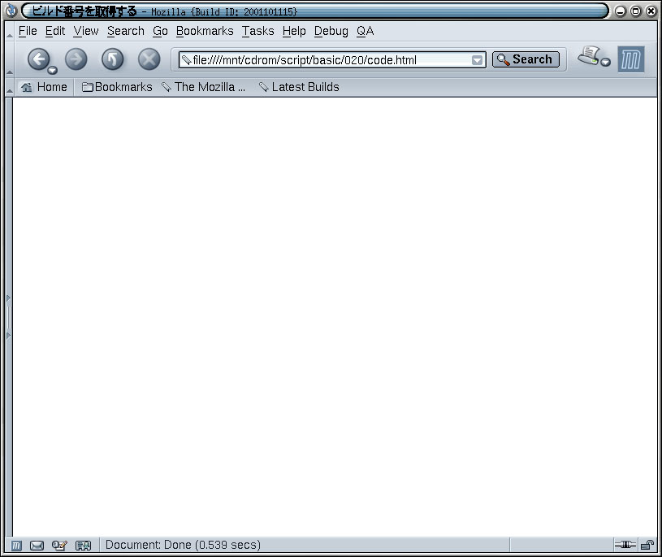This screenshot has height=557, width=662.
Task: Open Composer from status bar icon
Action: pyautogui.click(x=59, y=546)
